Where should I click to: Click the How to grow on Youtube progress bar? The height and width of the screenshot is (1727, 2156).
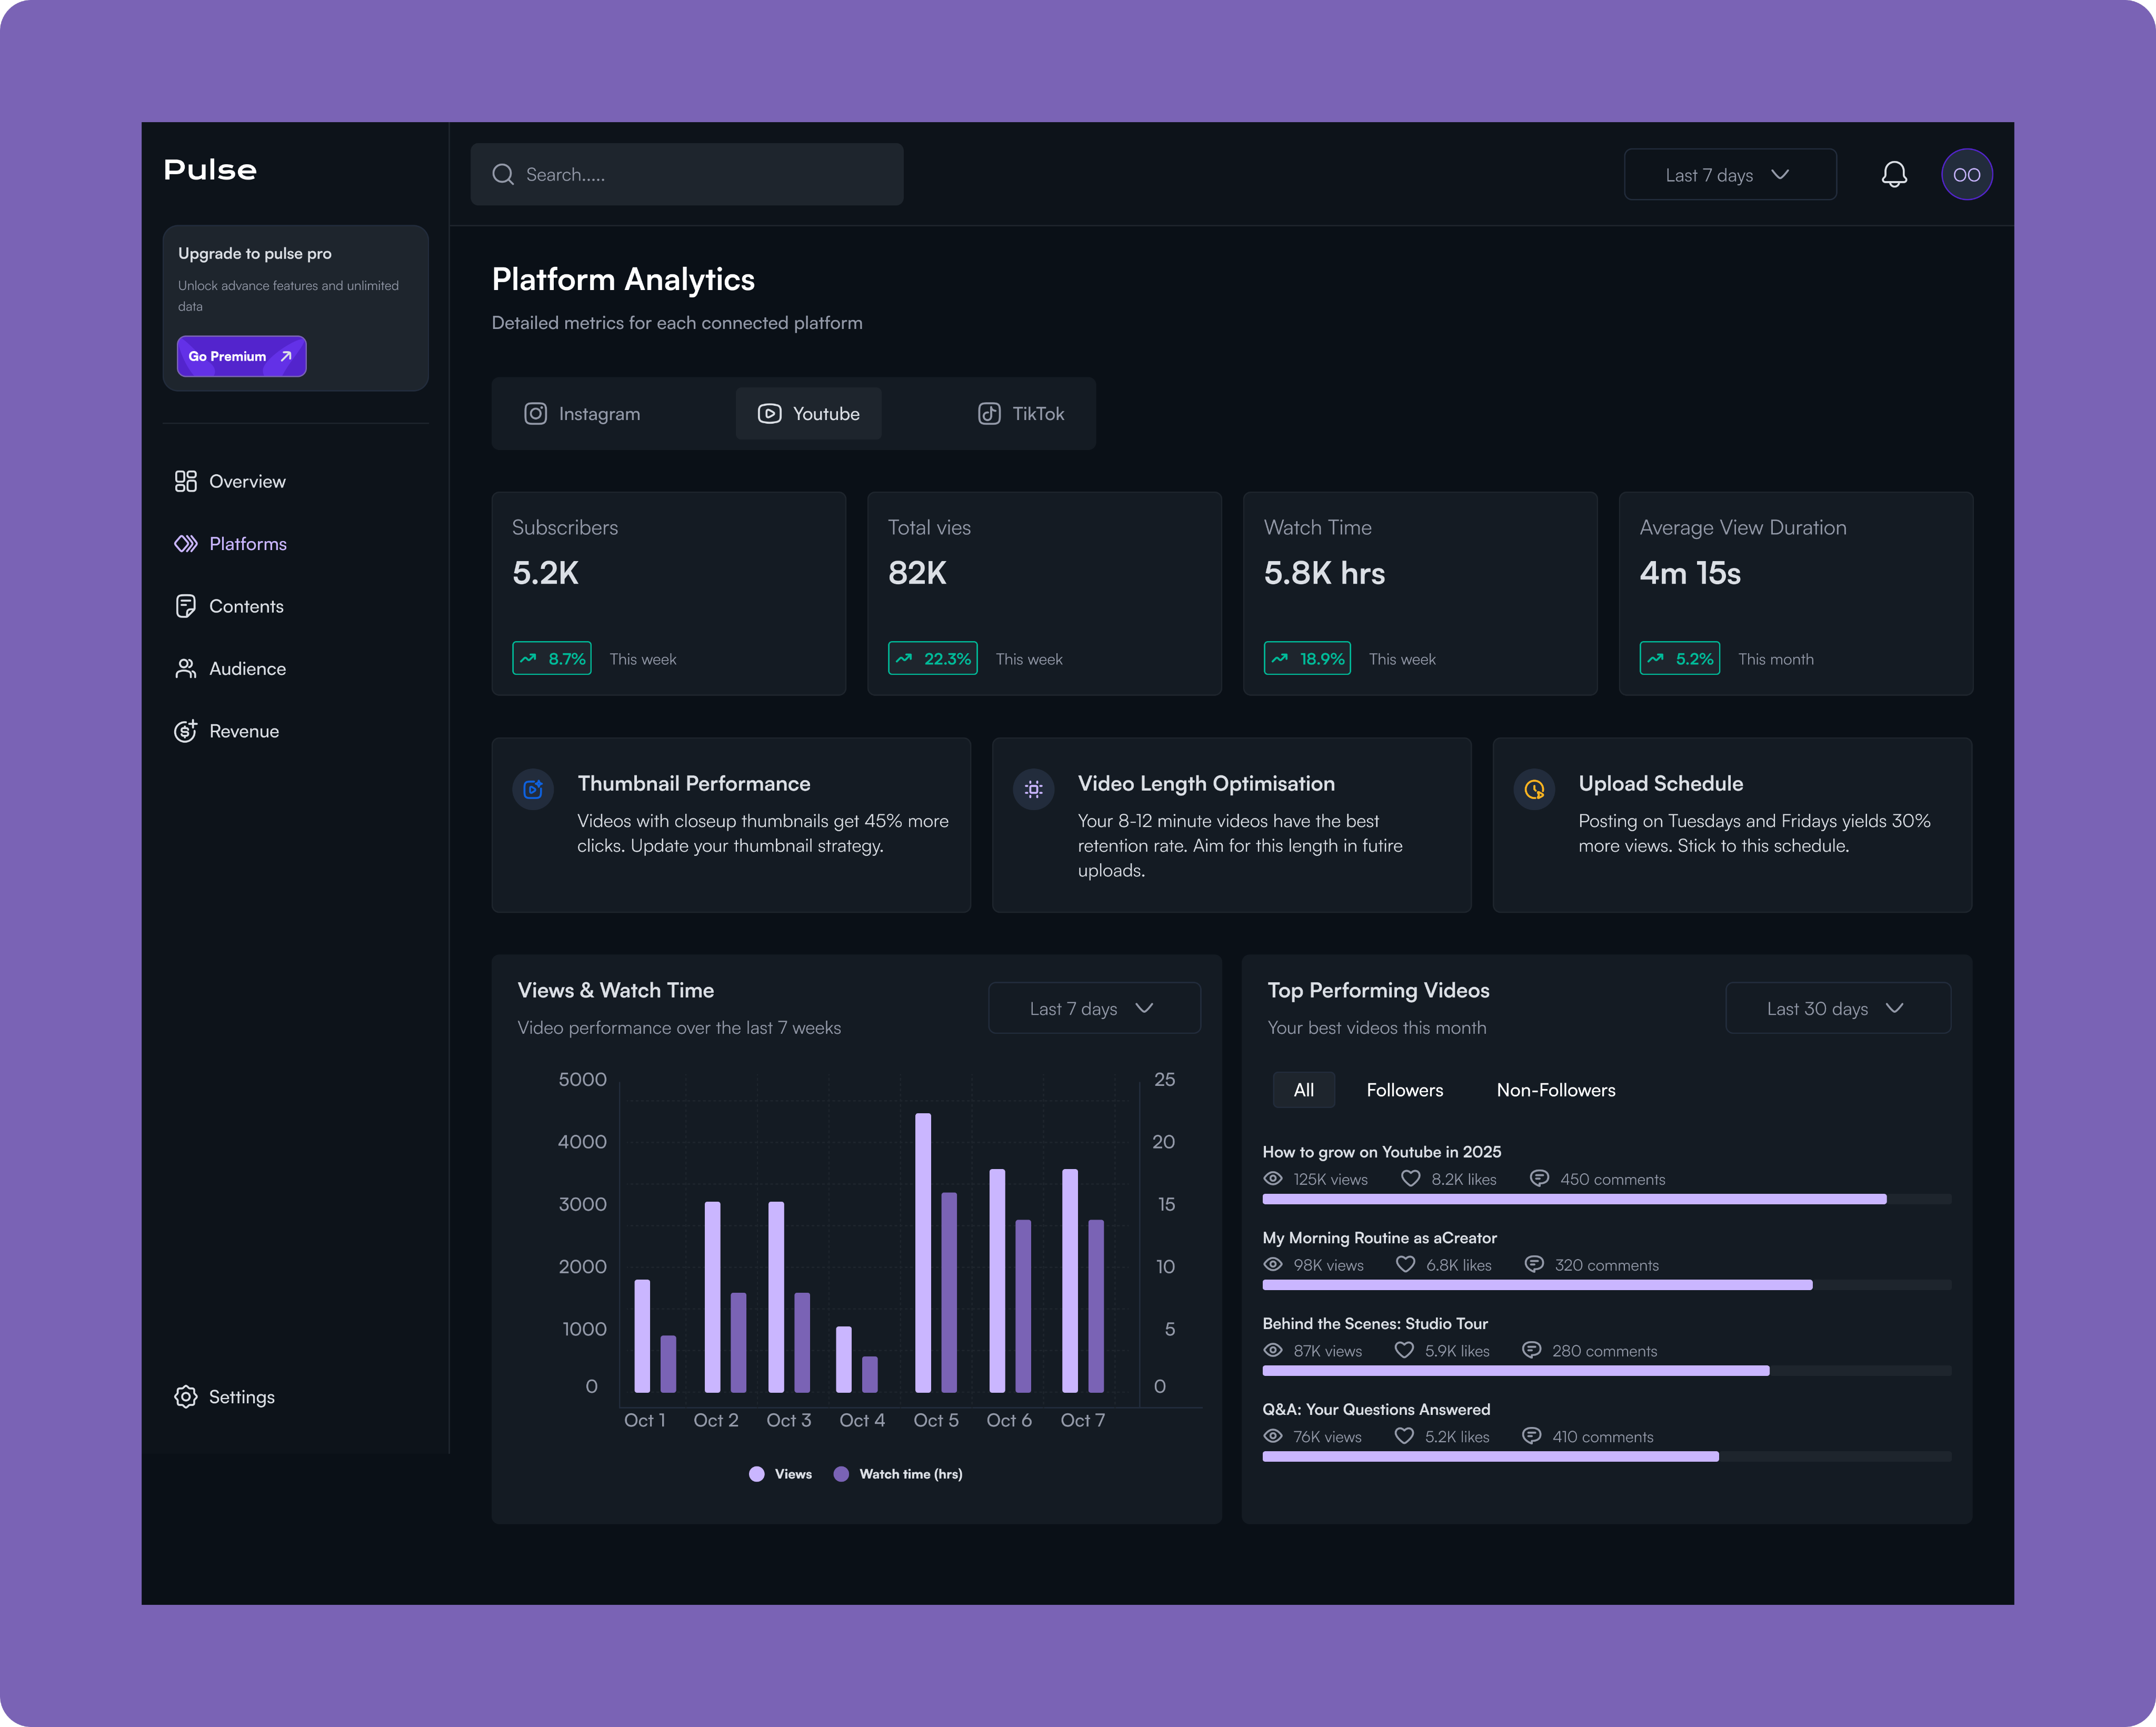(1574, 1199)
